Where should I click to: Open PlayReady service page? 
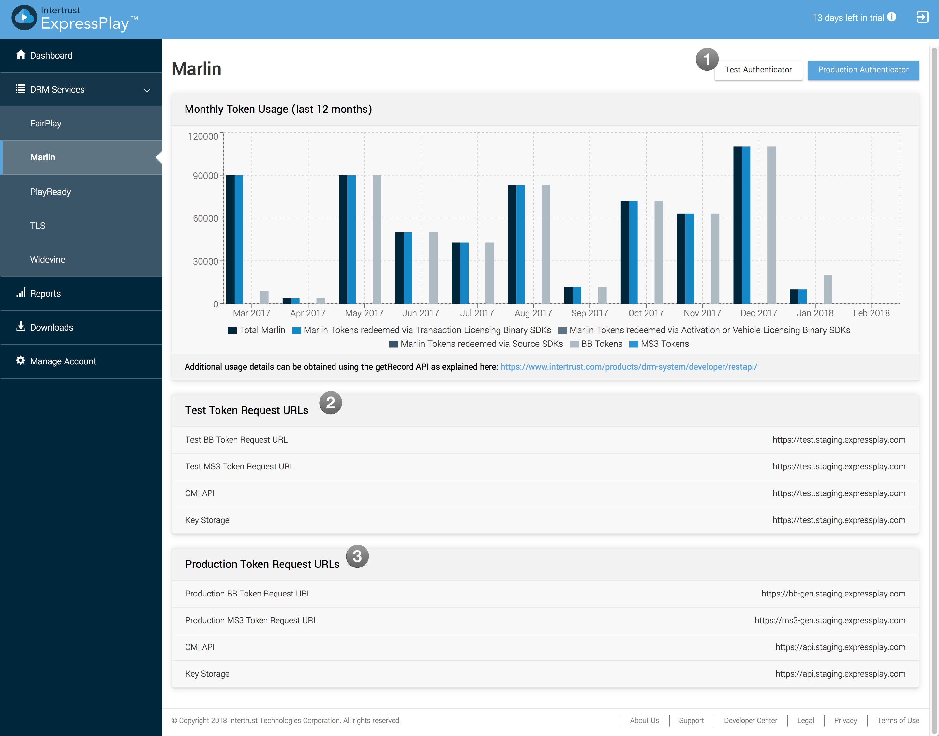pyautogui.click(x=81, y=192)
